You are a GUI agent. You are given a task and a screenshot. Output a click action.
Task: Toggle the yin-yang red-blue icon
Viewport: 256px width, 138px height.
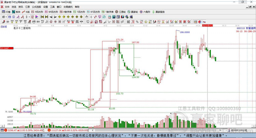tap(200, 22)
